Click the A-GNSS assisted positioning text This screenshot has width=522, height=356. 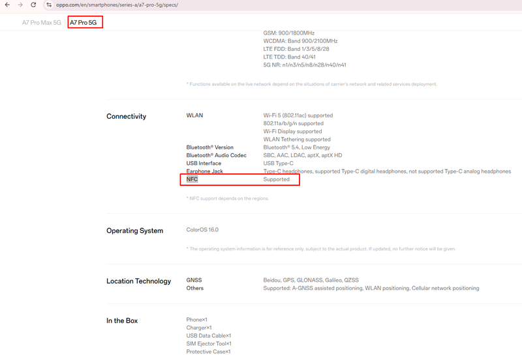coord(371,288)
